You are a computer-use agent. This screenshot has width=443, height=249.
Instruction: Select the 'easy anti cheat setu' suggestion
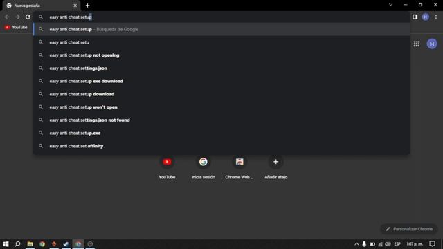click(221, 42)
